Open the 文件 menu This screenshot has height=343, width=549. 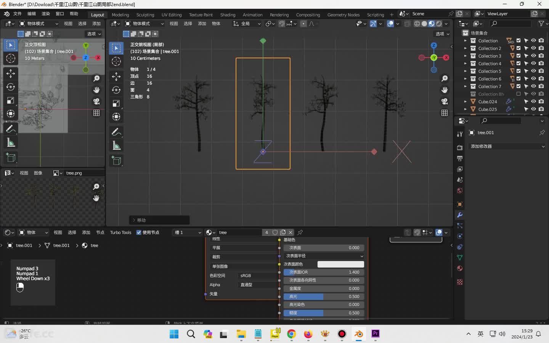[18, 14]
